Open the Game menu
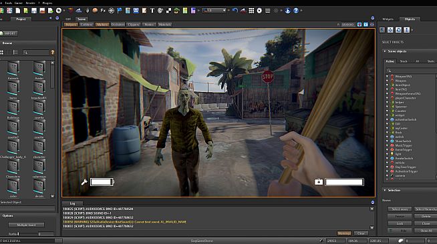This screenshot has height=244, width=437. (19, 3)
